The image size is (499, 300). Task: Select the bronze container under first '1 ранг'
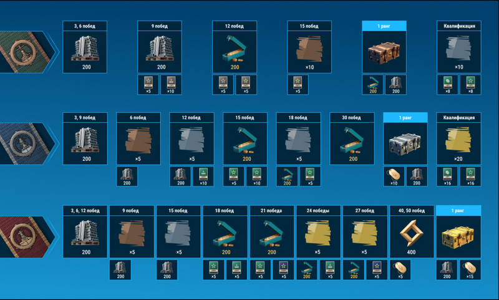pos(384,51)
